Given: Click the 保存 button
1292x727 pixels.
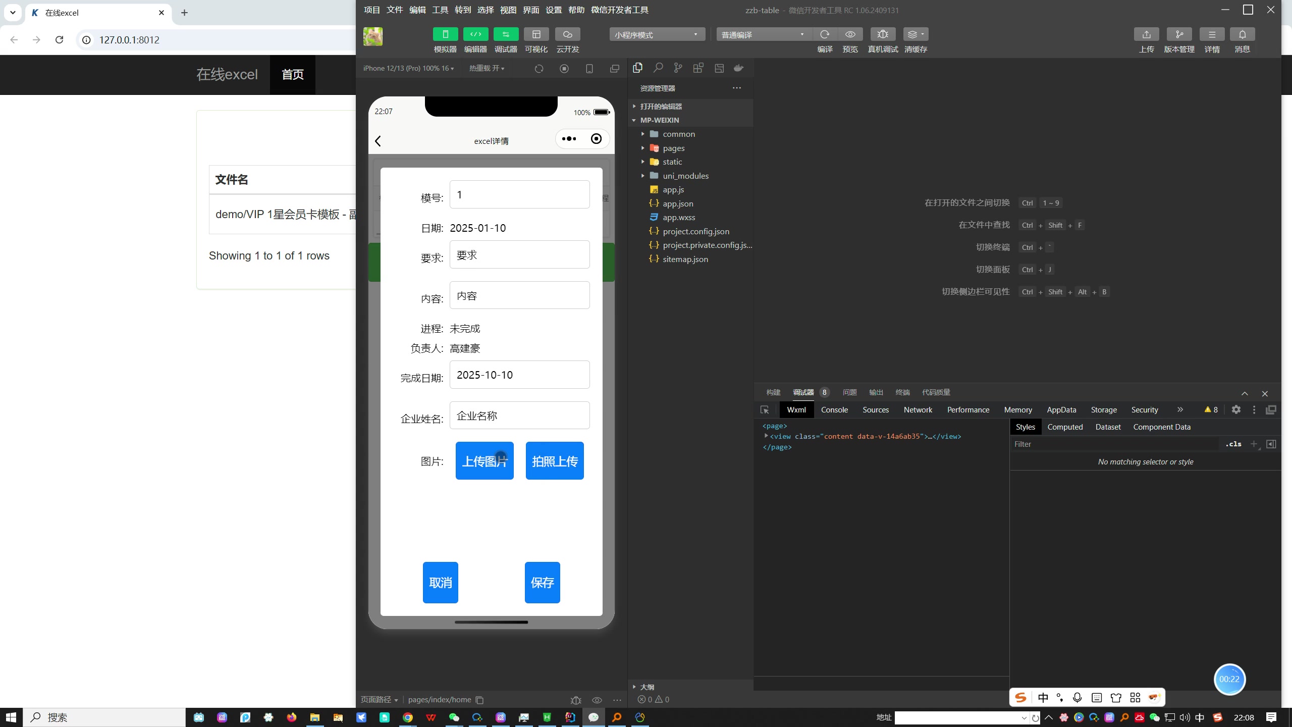Looking at the screenshot, I should (x=543, y=582).
